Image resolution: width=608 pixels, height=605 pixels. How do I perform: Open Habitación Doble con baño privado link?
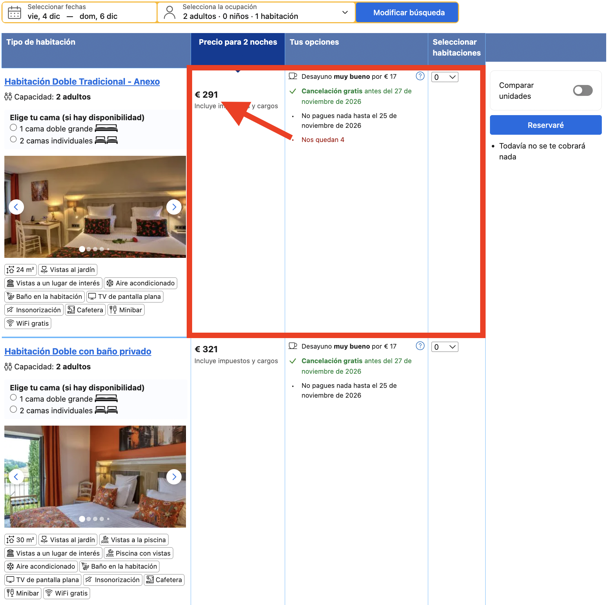[78, 352]
